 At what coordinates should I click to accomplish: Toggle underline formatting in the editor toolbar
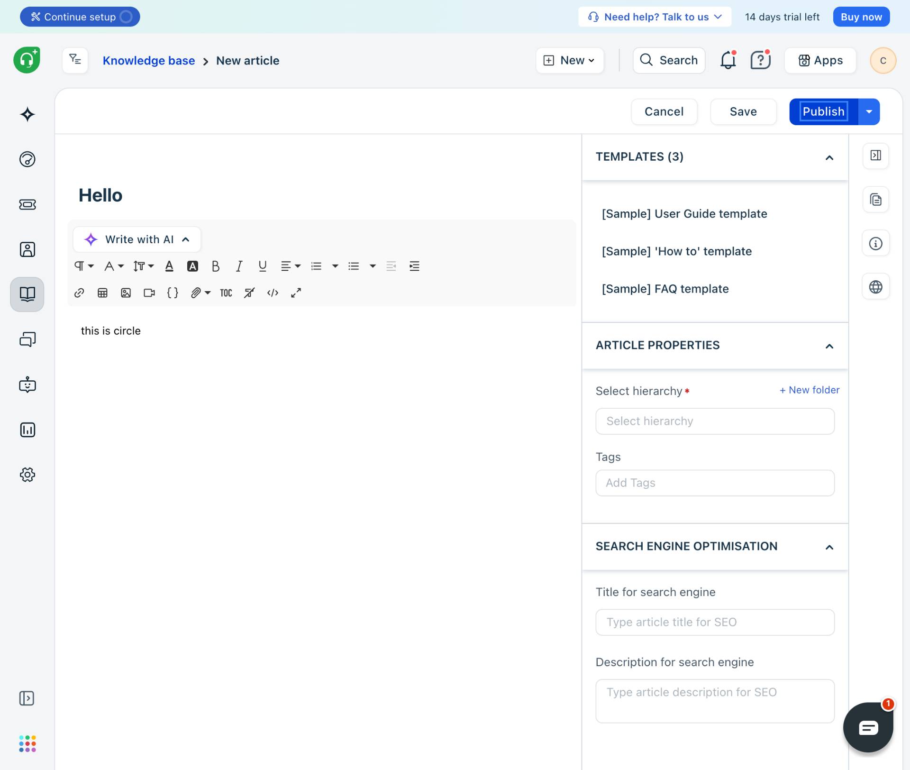262,266
